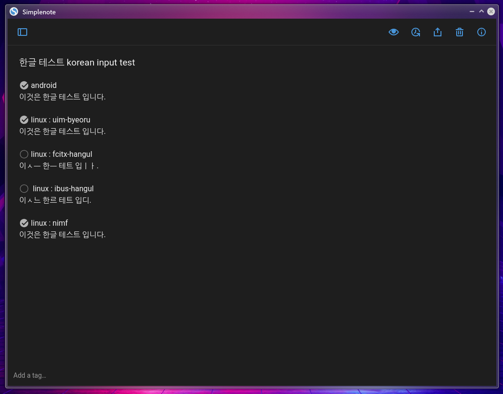Check the linux : ibus-hangul checkbox
Viewport: 503px width, 394px height.
(x=24, y=188)
